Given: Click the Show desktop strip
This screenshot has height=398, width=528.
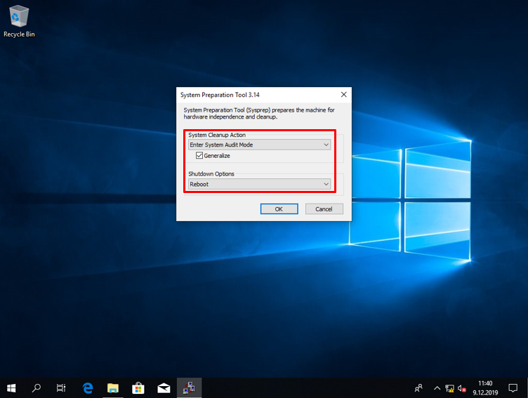Looking at the screenshot, I should [527, 388].
